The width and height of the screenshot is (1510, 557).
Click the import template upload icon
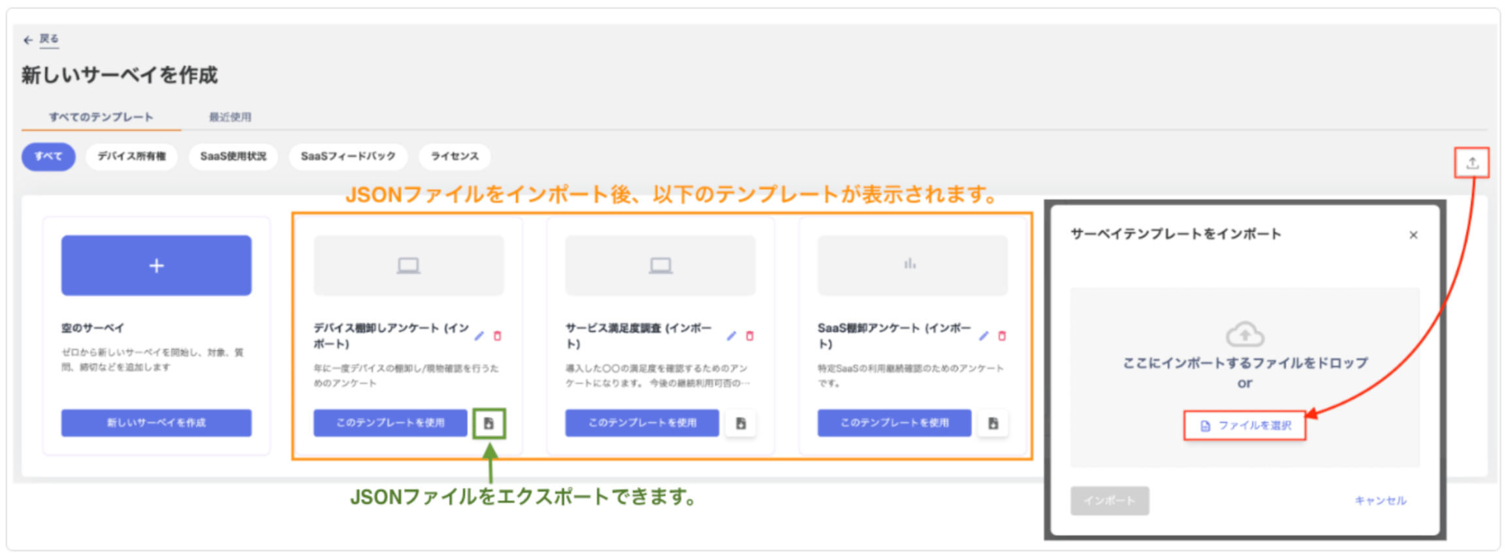pos(1472,163)
